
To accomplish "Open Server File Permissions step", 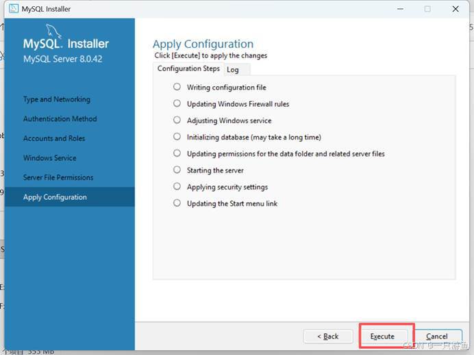I will pyautogui.click(x=58, y=178).
